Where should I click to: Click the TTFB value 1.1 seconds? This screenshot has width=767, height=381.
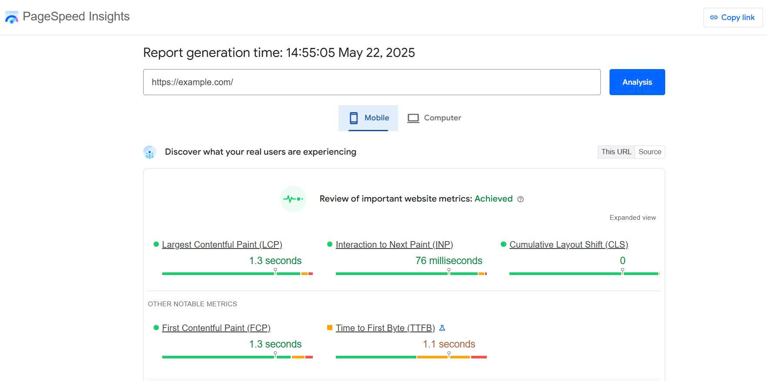[449, 344]
